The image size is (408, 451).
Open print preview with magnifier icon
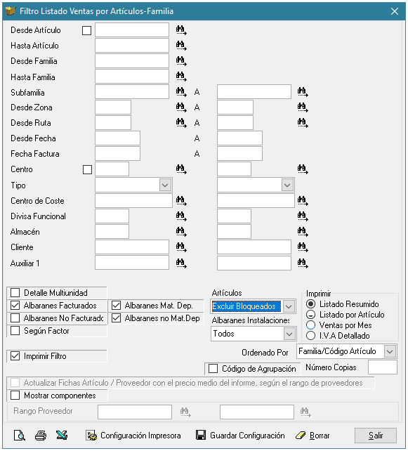(x=19, y=436)
